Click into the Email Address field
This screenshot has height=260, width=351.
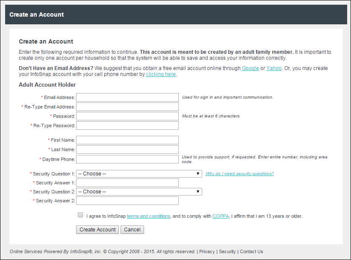127,97
